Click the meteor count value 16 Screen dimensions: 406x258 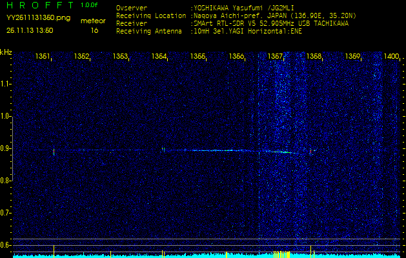pos(94,30)
